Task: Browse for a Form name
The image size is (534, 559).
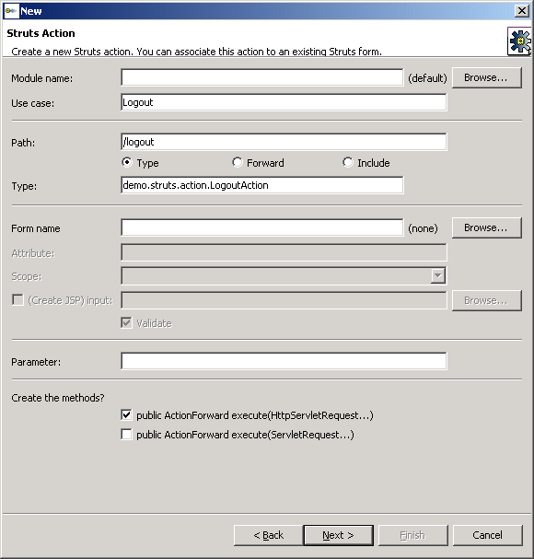Action: (487, 227)
